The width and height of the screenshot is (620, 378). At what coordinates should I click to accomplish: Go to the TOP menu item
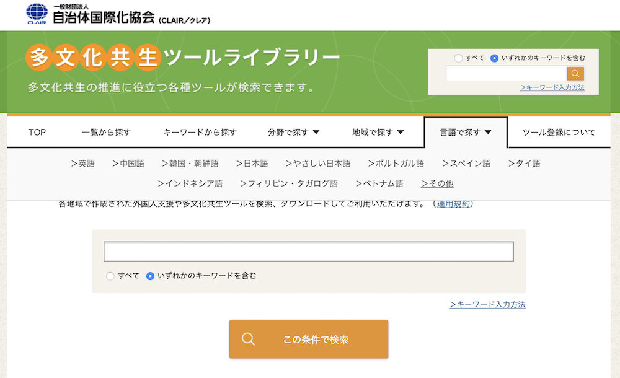coord(37,132)
